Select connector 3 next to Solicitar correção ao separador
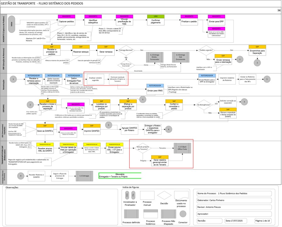 (244, 102)
